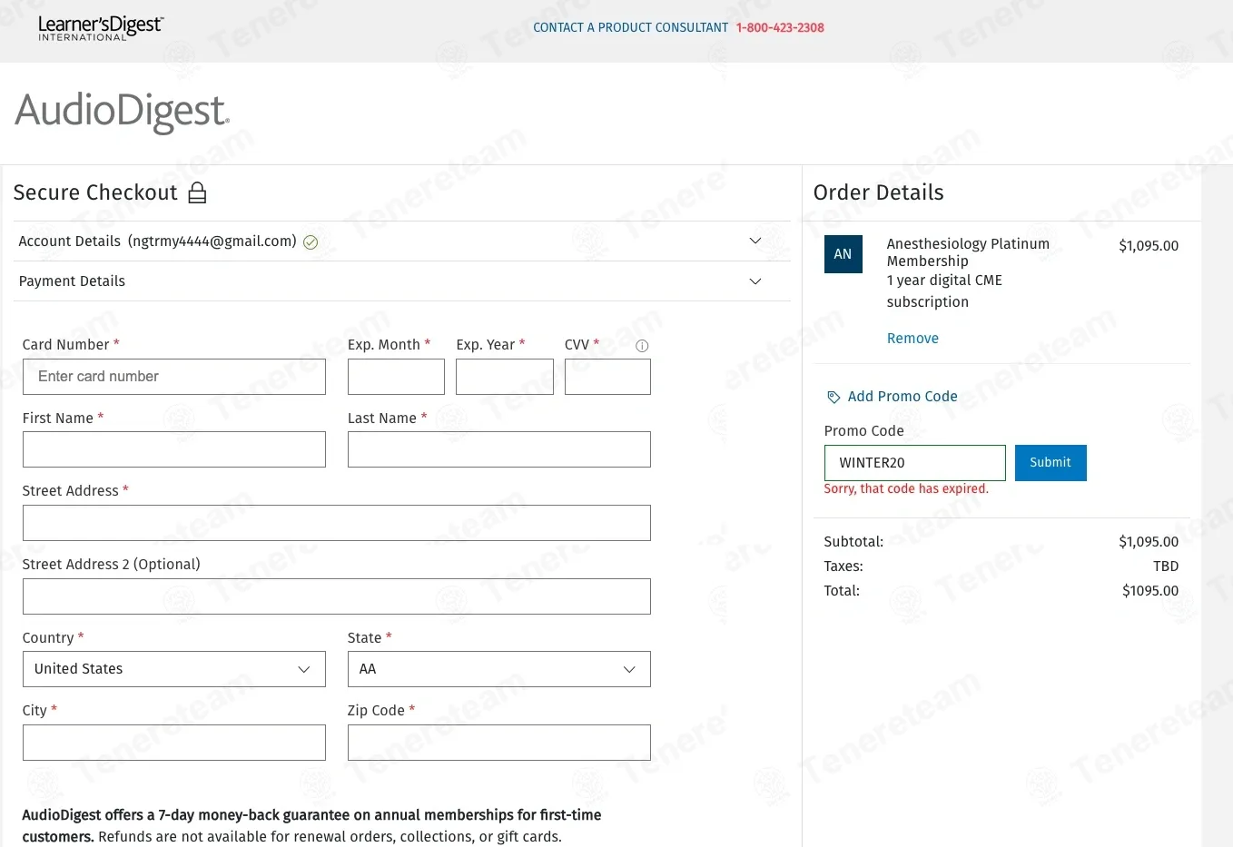Click Contact a Product Consultant link
The width and height of the screenshot is (1233, 847).
point(630,28)
